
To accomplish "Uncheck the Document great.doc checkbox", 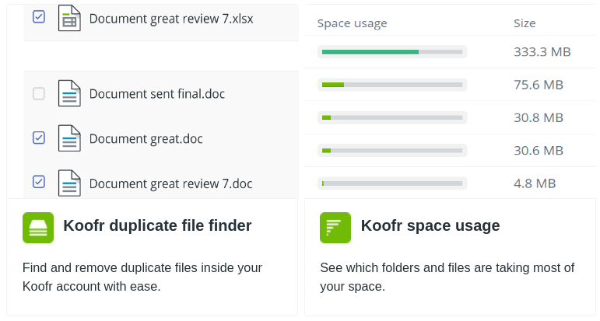I will (x=39, y=138).
